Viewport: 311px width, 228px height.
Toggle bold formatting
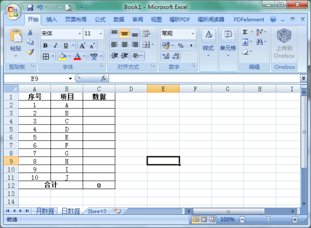(x=45, y=46)
